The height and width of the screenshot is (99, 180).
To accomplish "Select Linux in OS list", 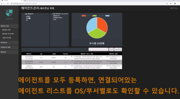I will (55, 19).
